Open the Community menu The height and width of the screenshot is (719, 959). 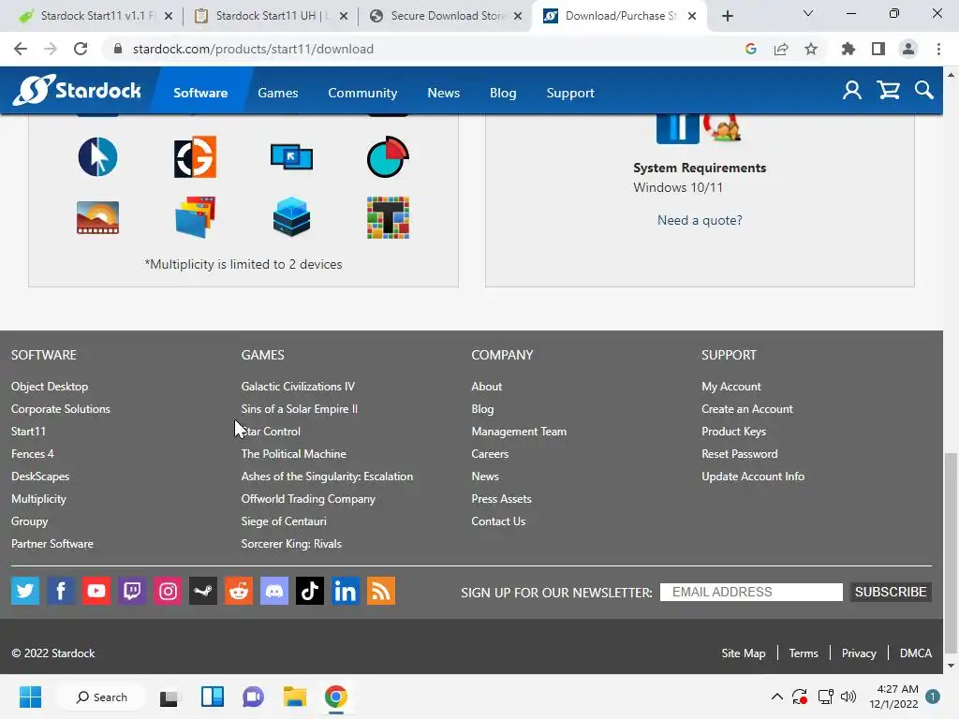[362, 93]
